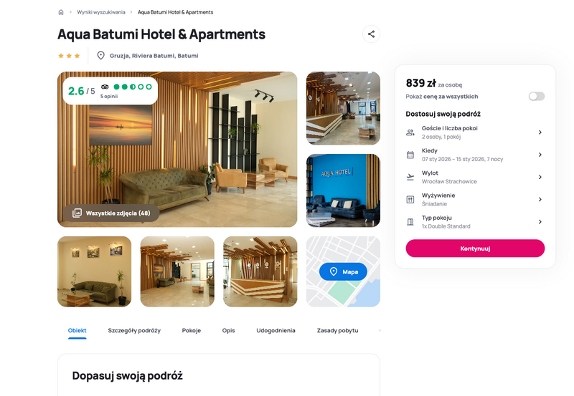Click the door icon next to Typ pokoju
Screen dimensions: 574x396
coord(410,222)
